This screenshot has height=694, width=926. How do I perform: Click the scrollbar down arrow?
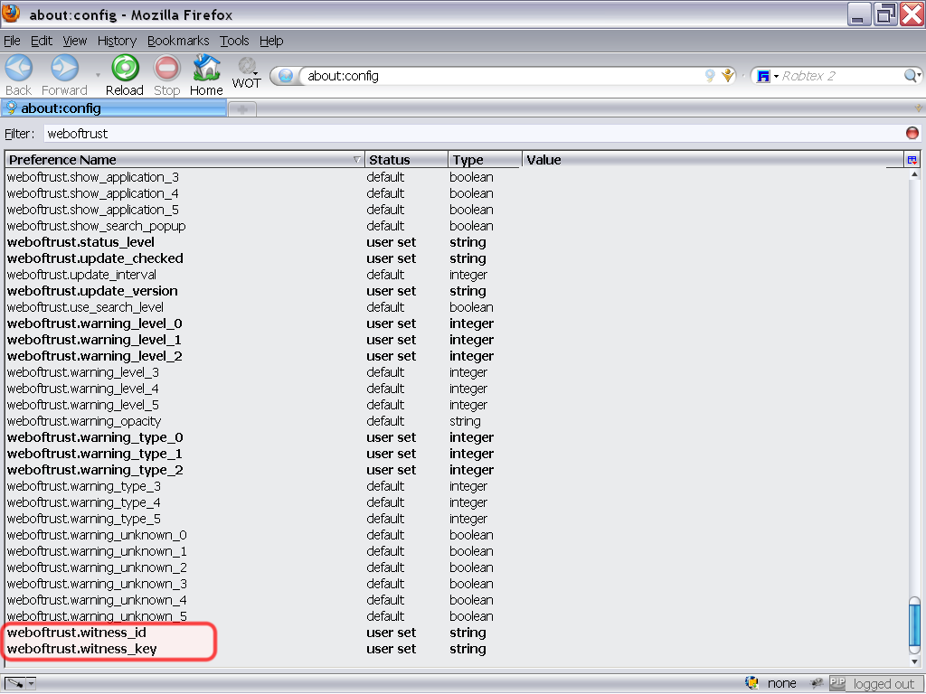point(914,662)
